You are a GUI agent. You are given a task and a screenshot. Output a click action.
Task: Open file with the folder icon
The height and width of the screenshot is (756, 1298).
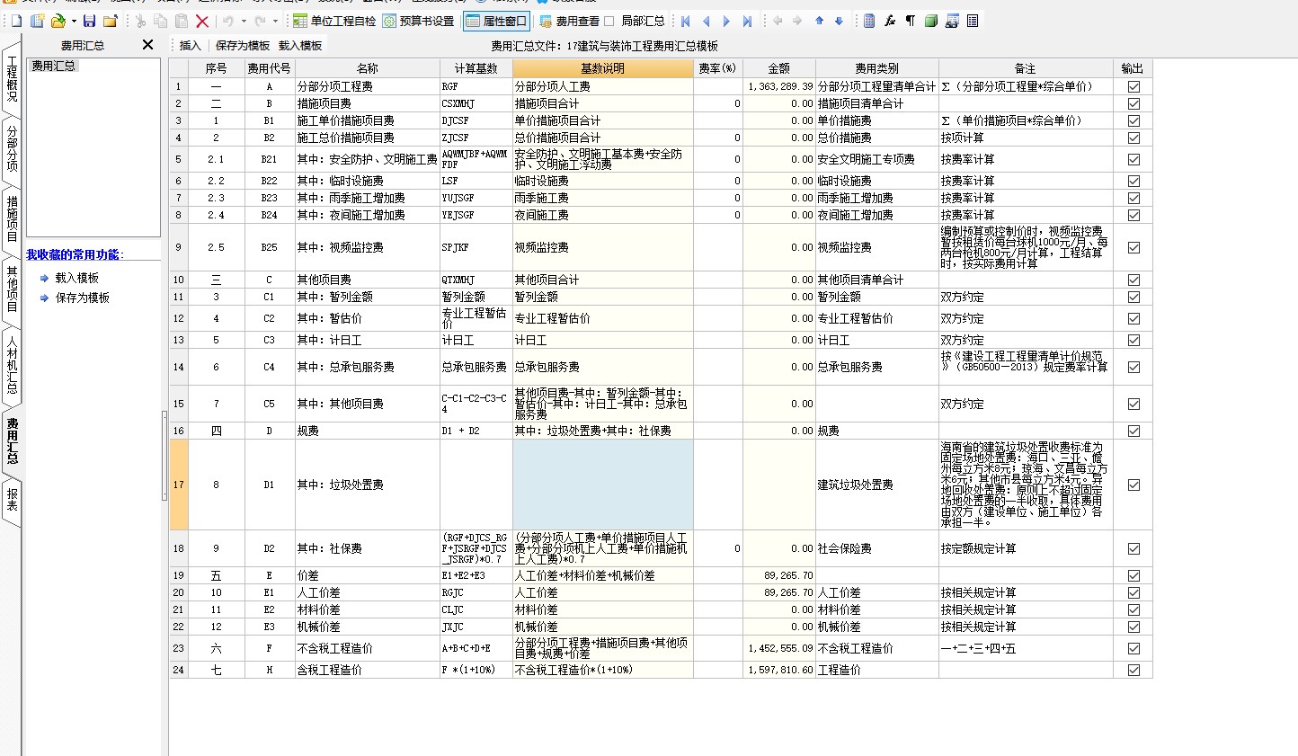(x=58, y=21)
